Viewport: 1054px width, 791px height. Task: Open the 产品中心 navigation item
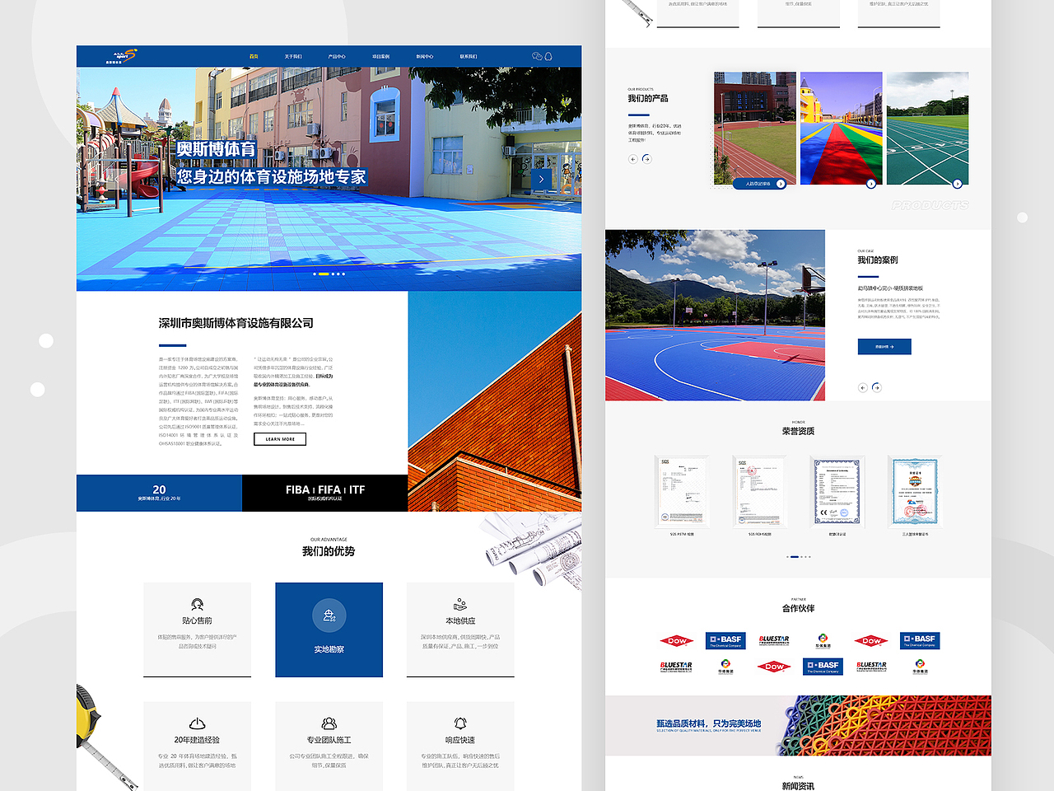(337, 56)
